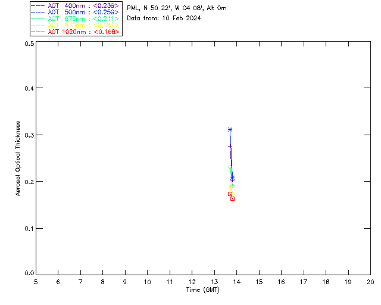This screenshot has width=381, height=305.
Task: Click the lower blue asterisk data point
Action: pyautogui.click(x=232, y=178)
